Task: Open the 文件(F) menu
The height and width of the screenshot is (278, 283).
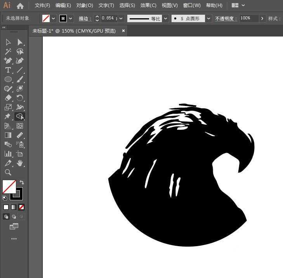Action: (42, 5)
